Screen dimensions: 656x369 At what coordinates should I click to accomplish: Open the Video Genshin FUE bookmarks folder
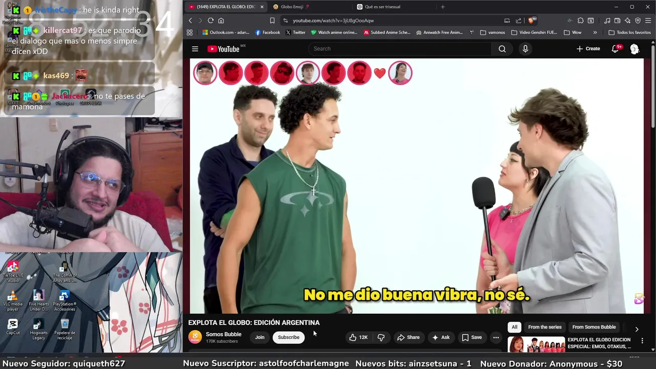click(x=534, y=32)
